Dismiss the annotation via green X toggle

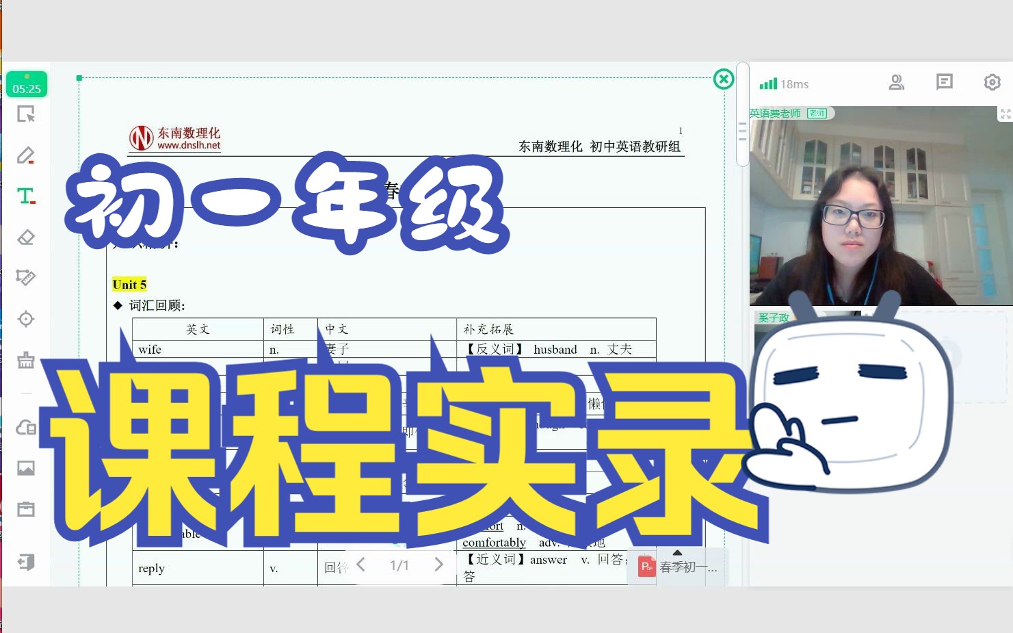(723, 79)
